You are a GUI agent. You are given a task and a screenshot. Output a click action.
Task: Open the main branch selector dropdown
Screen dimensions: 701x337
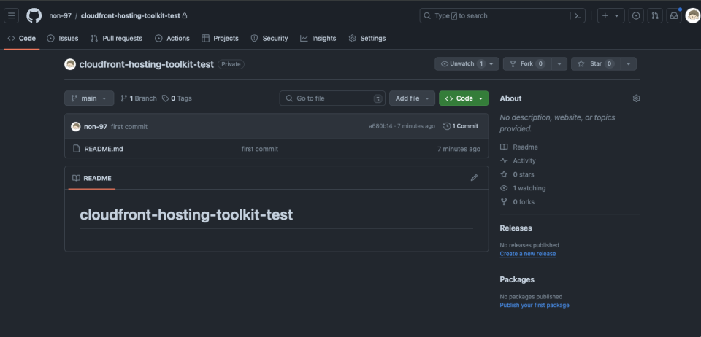(x=89, y=98)
